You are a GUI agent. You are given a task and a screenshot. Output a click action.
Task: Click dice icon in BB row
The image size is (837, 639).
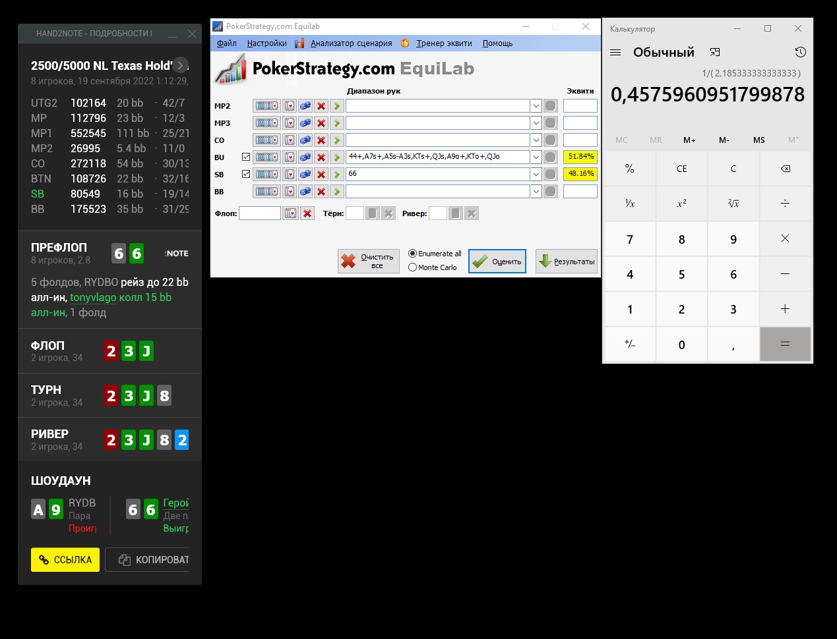point(305,192)
